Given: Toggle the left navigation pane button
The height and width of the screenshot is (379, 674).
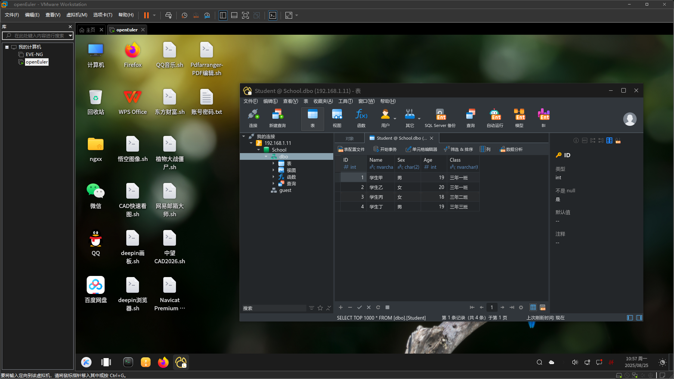Looking at the screenshot, I should pos(630,318).
